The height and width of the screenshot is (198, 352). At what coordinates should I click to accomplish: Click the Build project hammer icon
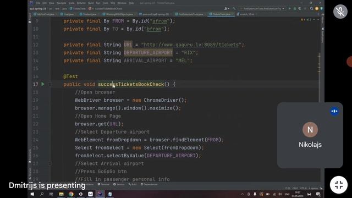234,9
